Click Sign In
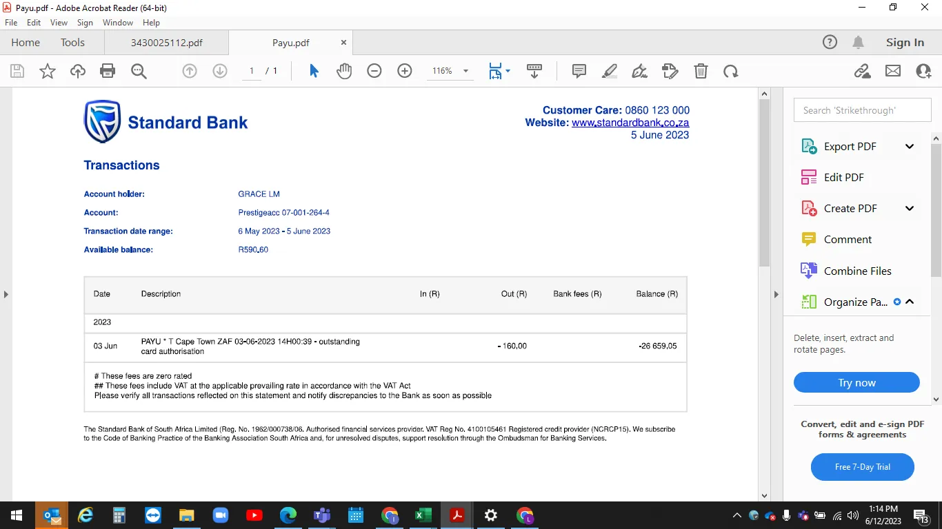The image size is (942, 529). 905,42
